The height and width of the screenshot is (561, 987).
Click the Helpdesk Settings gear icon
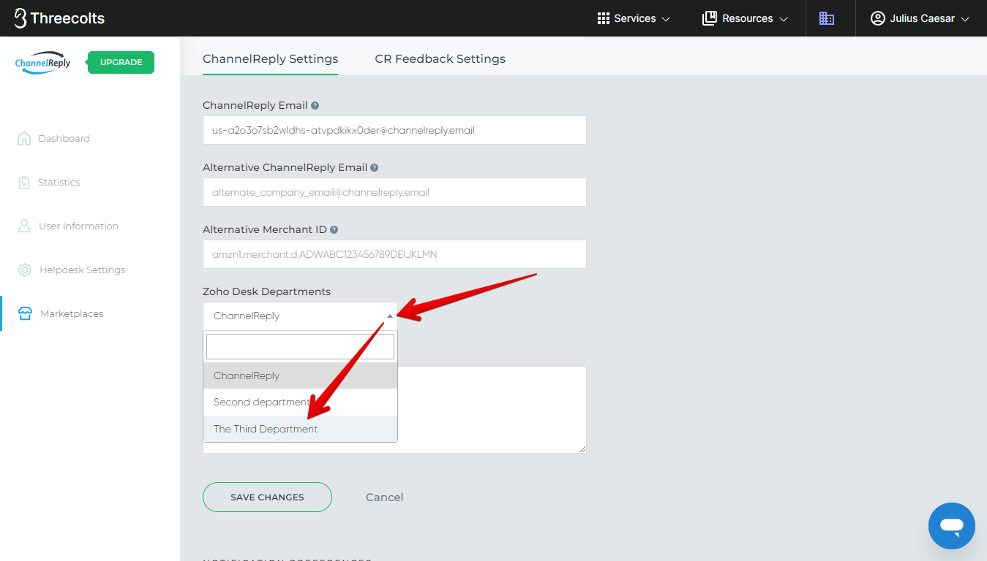click(25, 270)
